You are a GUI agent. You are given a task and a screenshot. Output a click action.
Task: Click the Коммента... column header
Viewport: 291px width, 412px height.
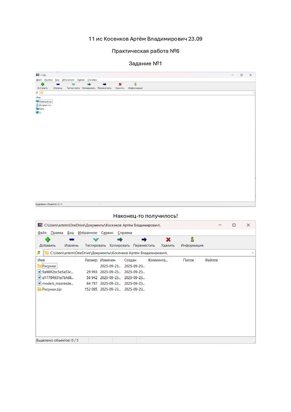click(x=158, y=260)
